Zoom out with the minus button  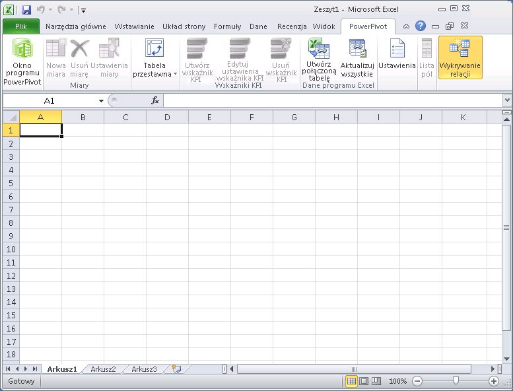tap(417, 381)
